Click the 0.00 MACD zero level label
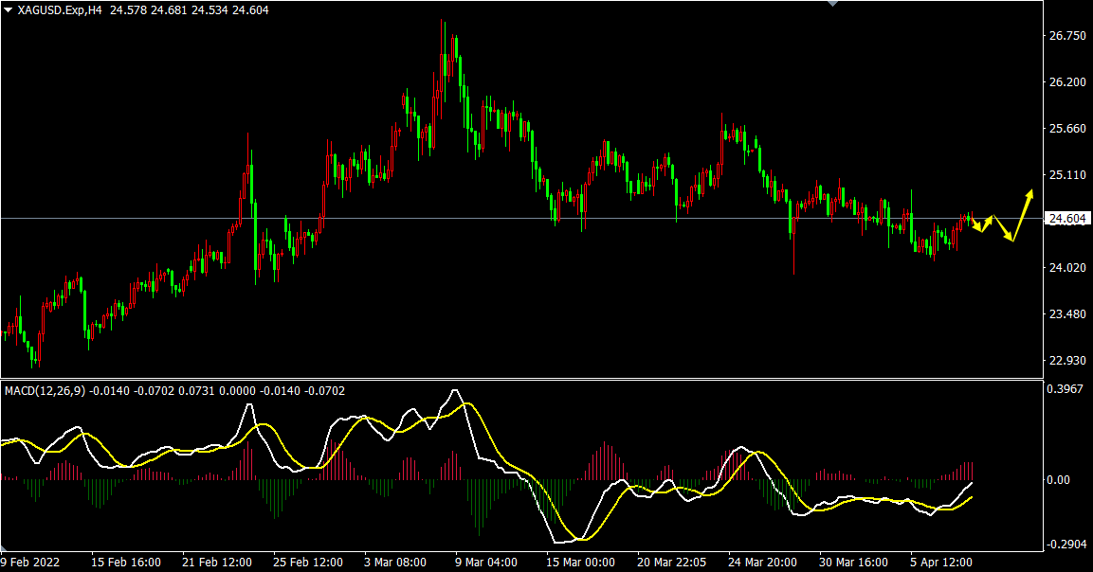 click(1057, 480)
